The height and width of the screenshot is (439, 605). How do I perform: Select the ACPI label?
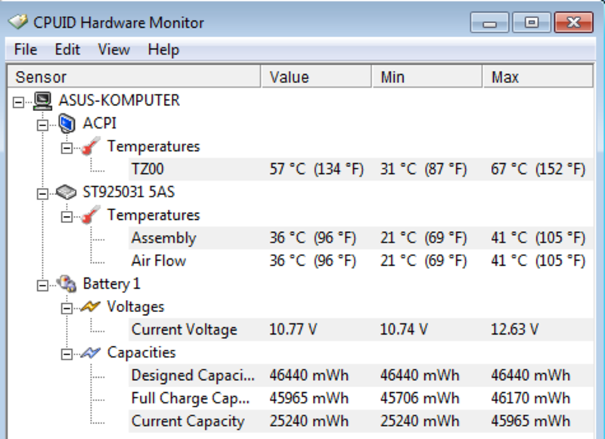(x=100, y=123)
